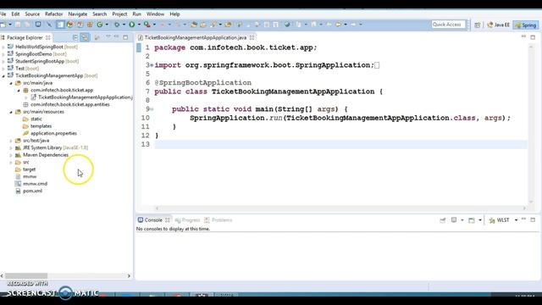Toggle Link with Editor in Package Explorer
Viewport: 542px width, 305px height.
(85, 37)
